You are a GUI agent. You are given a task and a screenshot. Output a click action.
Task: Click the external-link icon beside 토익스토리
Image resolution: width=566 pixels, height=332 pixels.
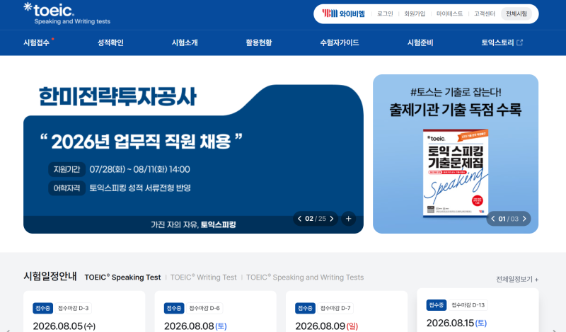(x=520, y=42)
